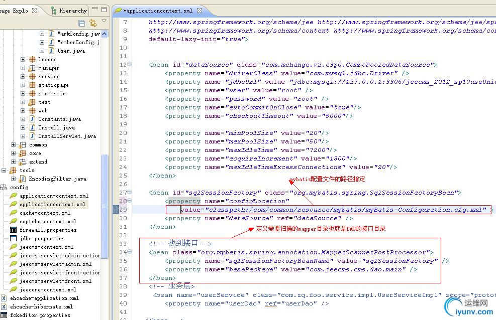
Task: Click the Constants.java file icon
Action: point(32,119)
